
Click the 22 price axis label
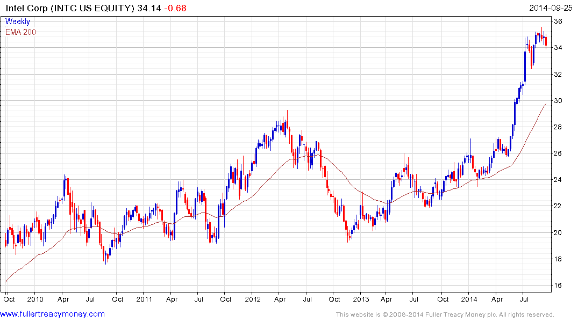click(558, 206)
